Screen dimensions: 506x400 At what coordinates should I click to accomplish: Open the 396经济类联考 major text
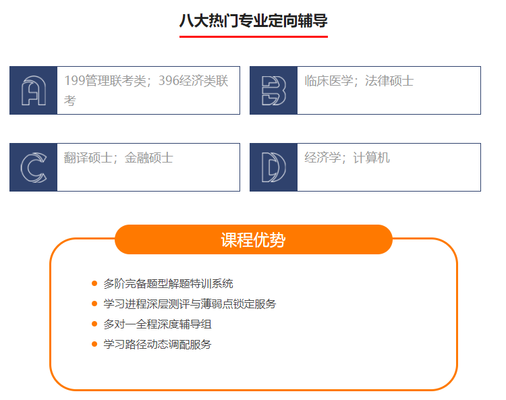[x=193, y=81]
